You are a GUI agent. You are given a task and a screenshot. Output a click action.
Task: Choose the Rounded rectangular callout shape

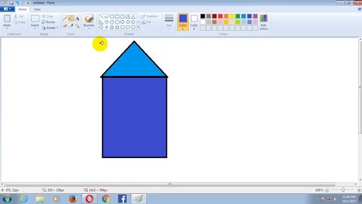point(122,27)
